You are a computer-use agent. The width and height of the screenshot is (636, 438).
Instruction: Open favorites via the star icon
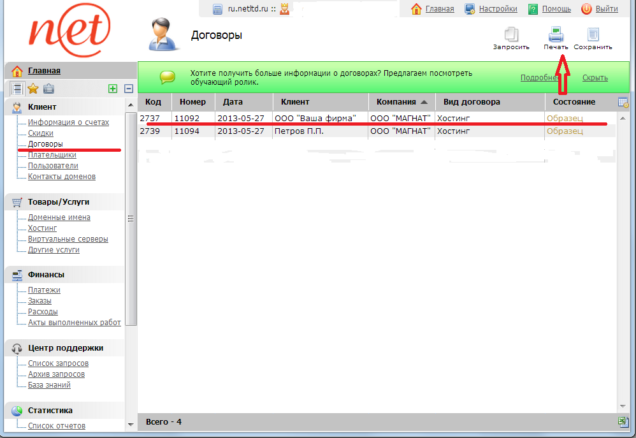[x=33, y=89]
